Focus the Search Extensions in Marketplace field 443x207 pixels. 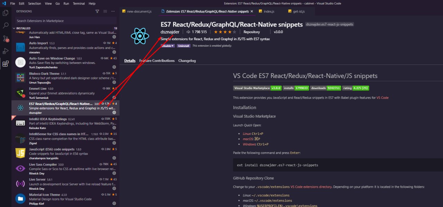65,21
